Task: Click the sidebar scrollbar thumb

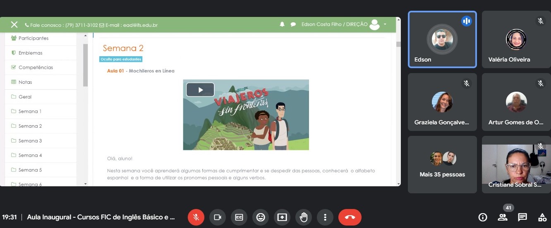Action: coord(86,65)
